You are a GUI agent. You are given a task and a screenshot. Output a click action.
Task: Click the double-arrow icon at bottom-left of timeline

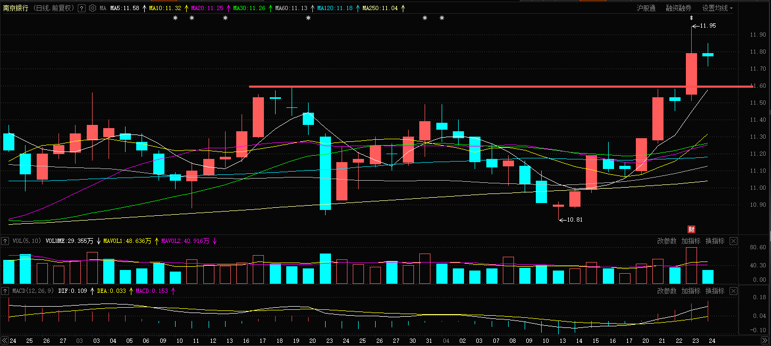5,340
